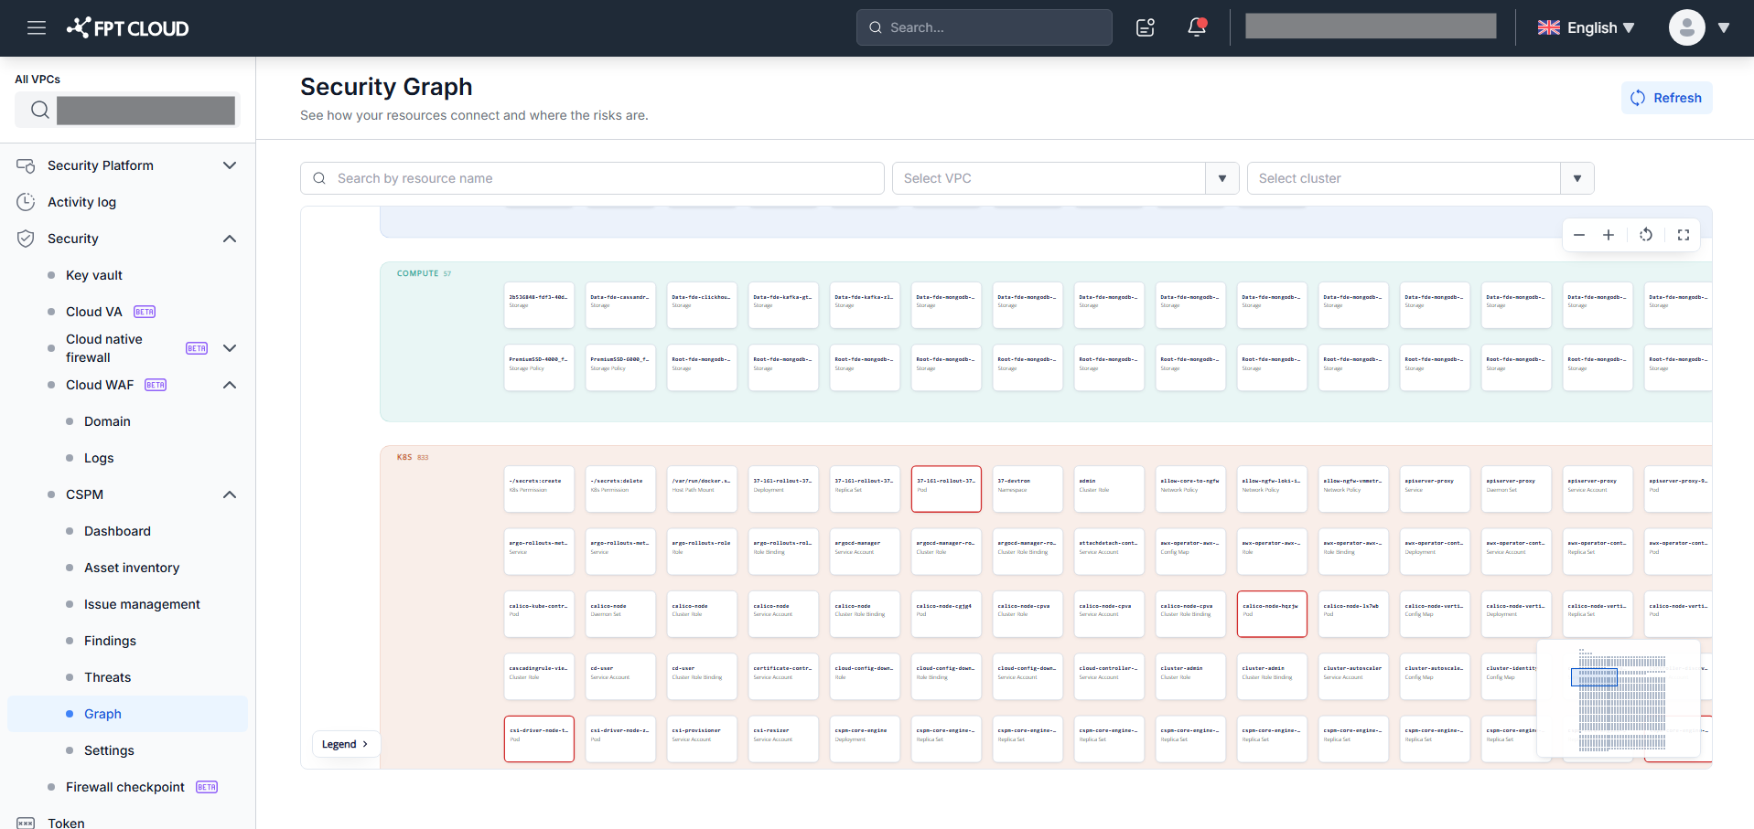Expand the Legend panel
This screenshot has height=829, width=1754.
click(345, 744)
